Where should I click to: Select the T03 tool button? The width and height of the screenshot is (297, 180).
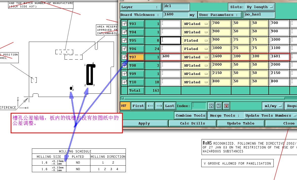136,24
